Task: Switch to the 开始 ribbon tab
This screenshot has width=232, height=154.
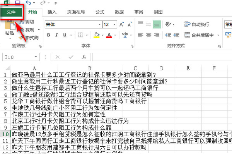Action: coord(32,12)
